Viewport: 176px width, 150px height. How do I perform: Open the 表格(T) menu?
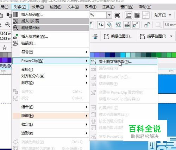(91, 7)
